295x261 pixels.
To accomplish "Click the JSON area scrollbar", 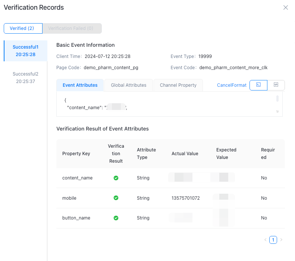I will click(277, 99).
